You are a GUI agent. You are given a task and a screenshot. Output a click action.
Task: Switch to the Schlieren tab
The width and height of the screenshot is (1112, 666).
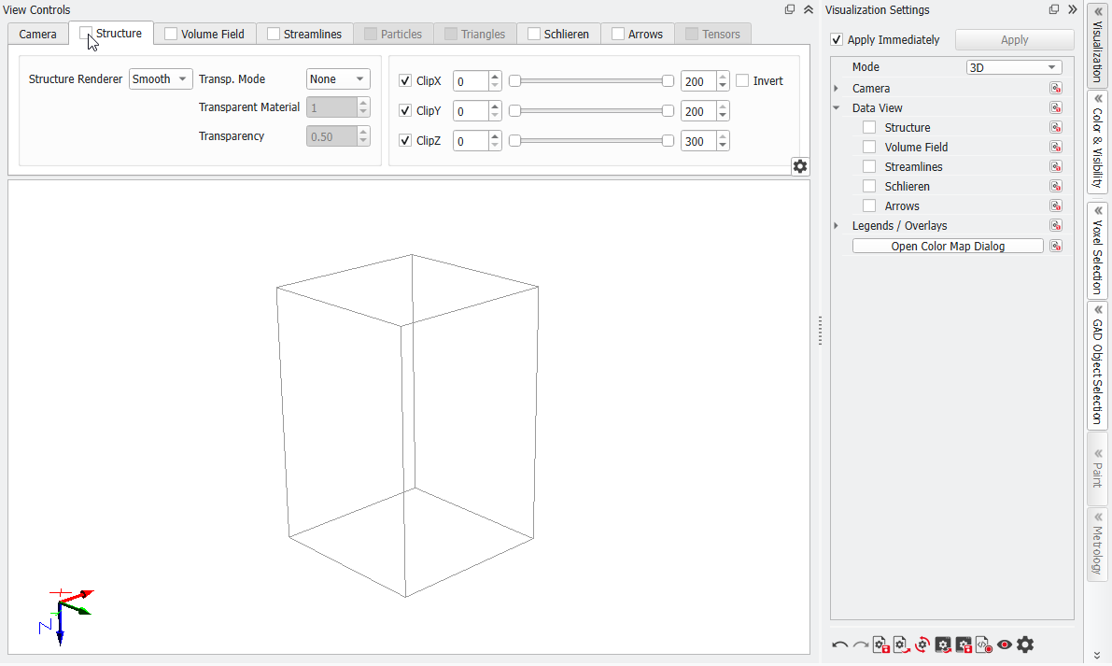(x=559, y=34)
